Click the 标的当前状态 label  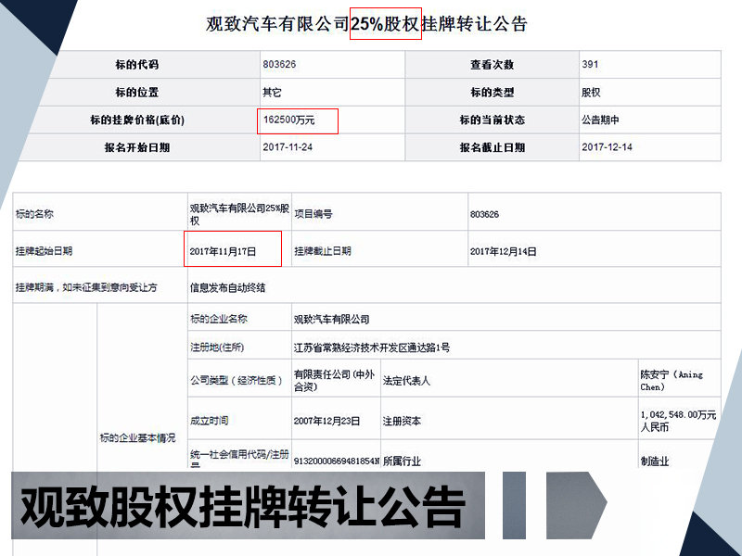(493, 120)
